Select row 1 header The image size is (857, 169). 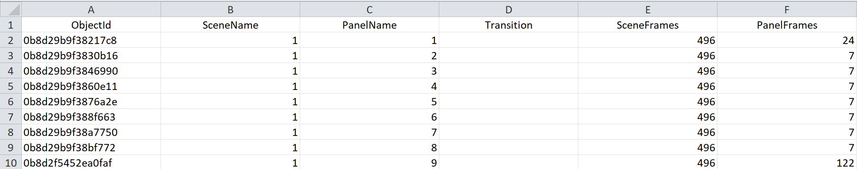tap(11, 25)
